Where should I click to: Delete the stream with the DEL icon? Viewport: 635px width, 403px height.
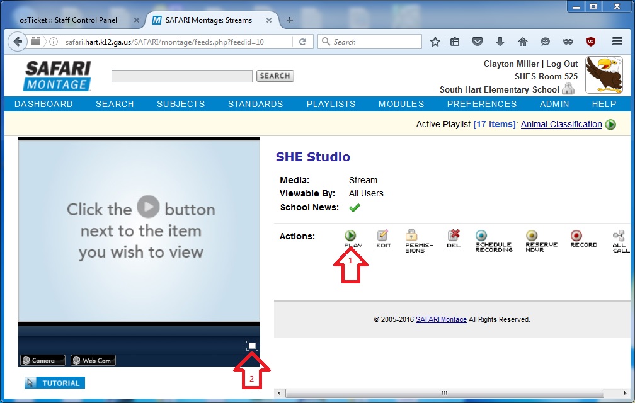point(454,236)
